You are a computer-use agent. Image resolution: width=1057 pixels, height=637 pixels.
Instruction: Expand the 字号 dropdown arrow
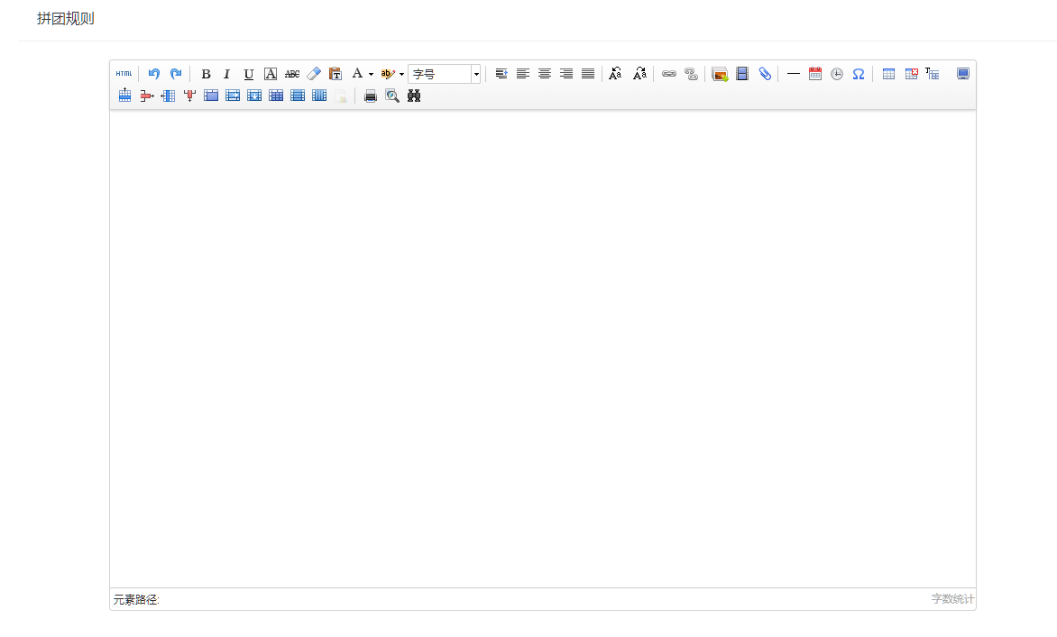476,74
